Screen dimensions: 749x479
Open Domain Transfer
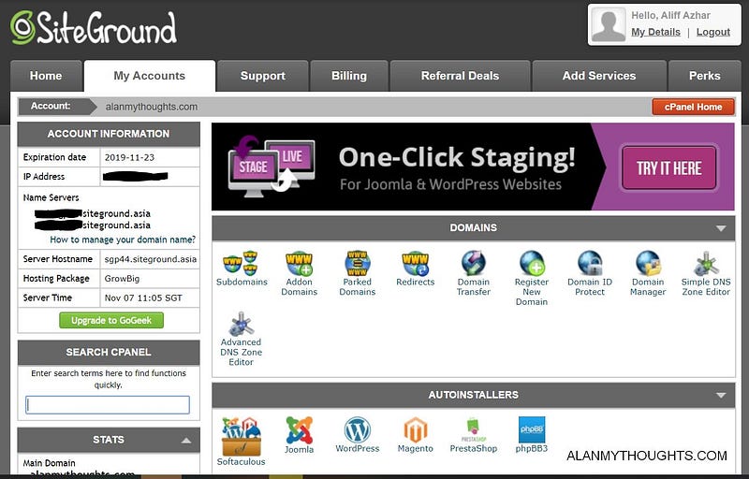474,273
